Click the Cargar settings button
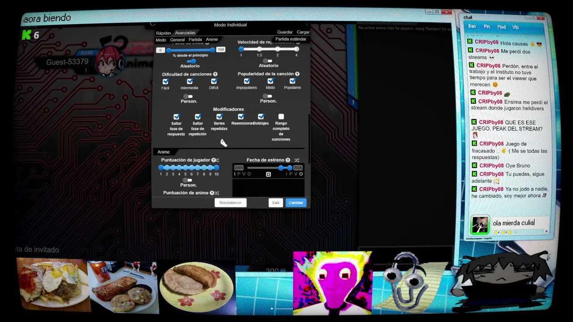The height and width of the screenshot is (322, 573). click(x=303, y=32)
